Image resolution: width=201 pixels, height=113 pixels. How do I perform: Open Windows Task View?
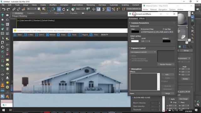tap(10, 110)
